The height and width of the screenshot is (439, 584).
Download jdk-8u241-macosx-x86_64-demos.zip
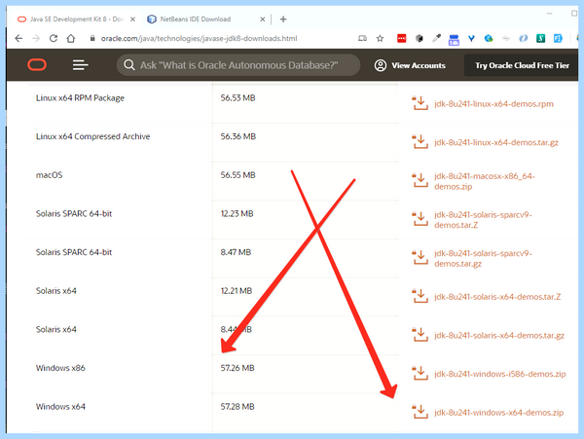(484, 181)
